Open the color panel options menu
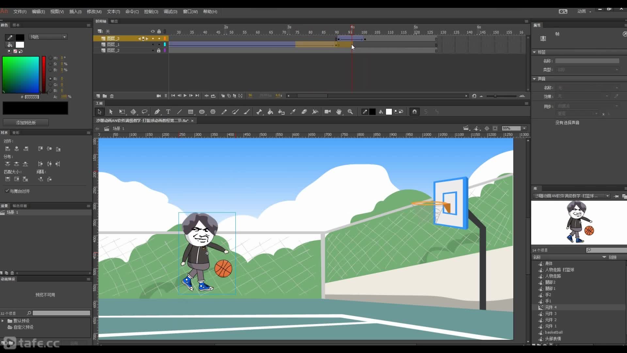Screen dimensions: 627x353 (x=88, y=25)
